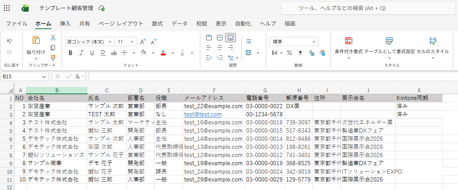Screen dimensions: 458x190
Task: Open the font color dropdown arrow
Action: pyautogui.click(x=172, y=53)
